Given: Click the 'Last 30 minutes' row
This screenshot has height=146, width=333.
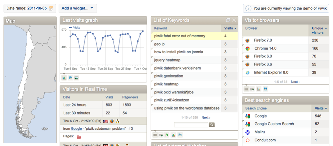Looking at the screenshot, I should click(103, 113).
